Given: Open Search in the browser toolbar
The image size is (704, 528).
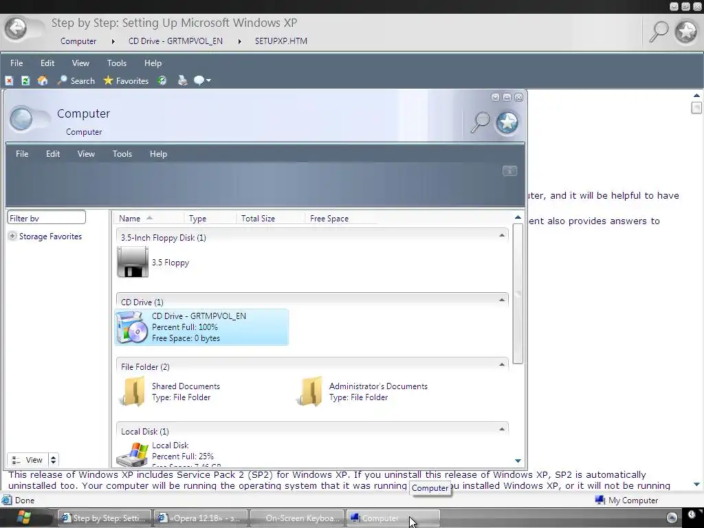Looking at the screenshot, I should (76, 81).
